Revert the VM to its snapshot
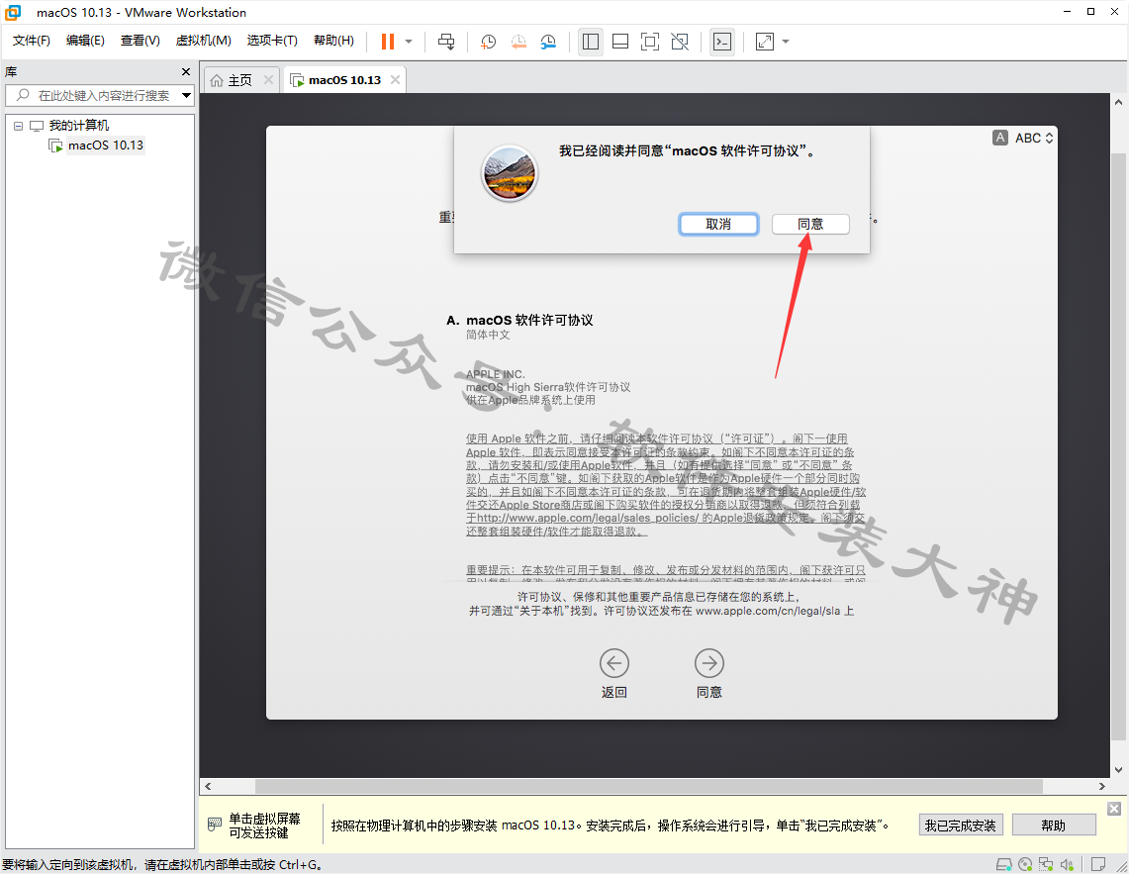The height and width of the screenshot is (874, 1129). coord(518,42)
